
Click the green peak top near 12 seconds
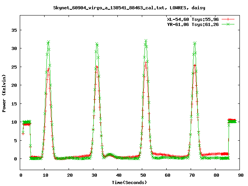48,42
